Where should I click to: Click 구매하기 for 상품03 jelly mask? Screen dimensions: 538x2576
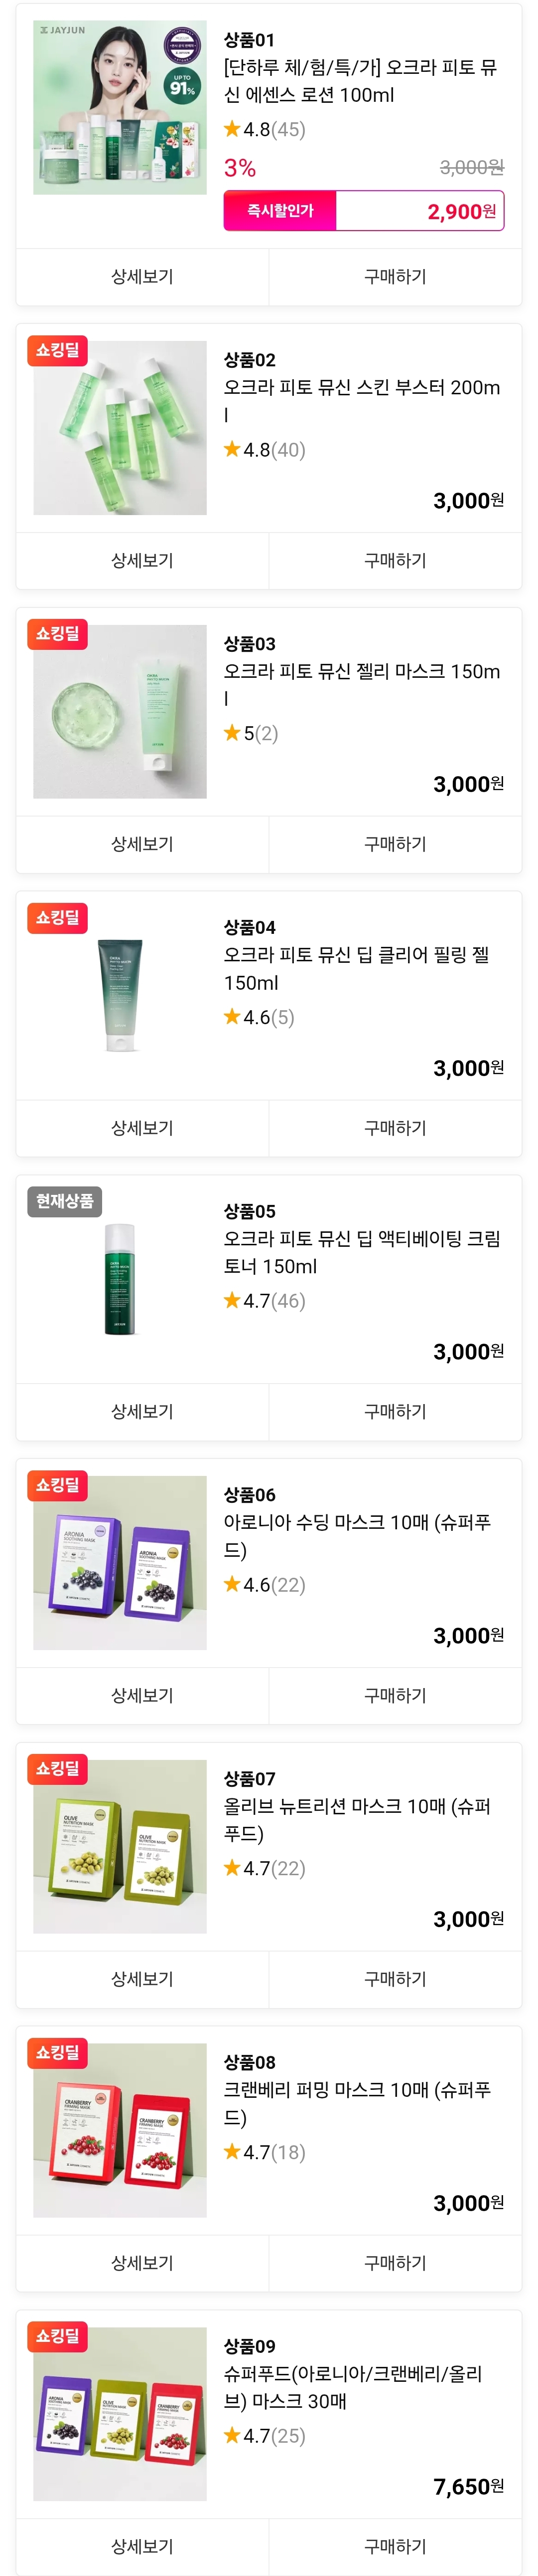point(394,844)
